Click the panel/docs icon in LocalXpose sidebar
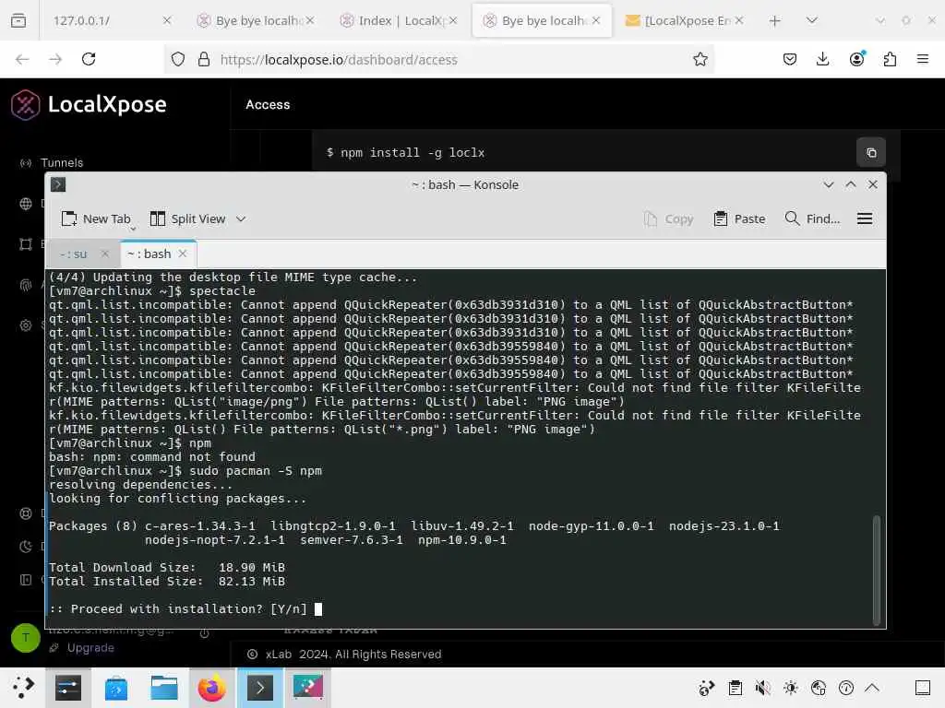Image resolution: width=945 pixels, height=708 pixels. pos(26,580)
